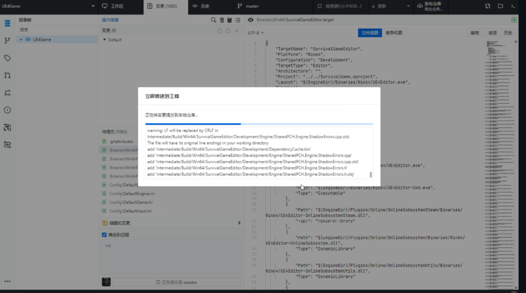Open the directory tree sidebar icon
526x293 pixels.
pyautogui.click(x=7, y=23)
